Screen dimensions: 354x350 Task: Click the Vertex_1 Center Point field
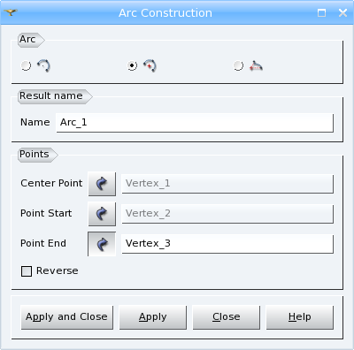(227, 184)
